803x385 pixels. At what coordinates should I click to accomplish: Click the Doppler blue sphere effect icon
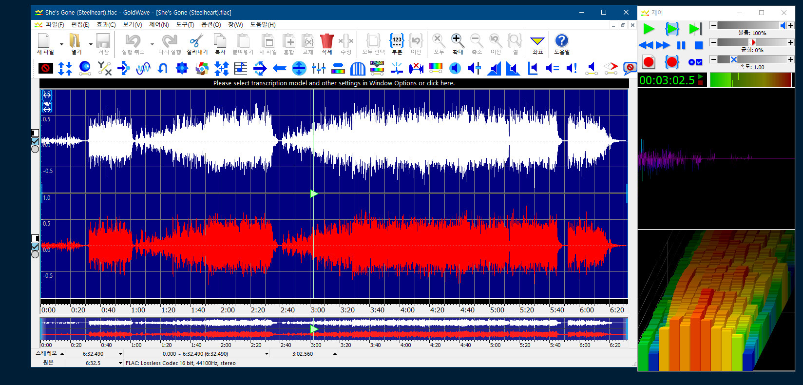click(85, 68)
